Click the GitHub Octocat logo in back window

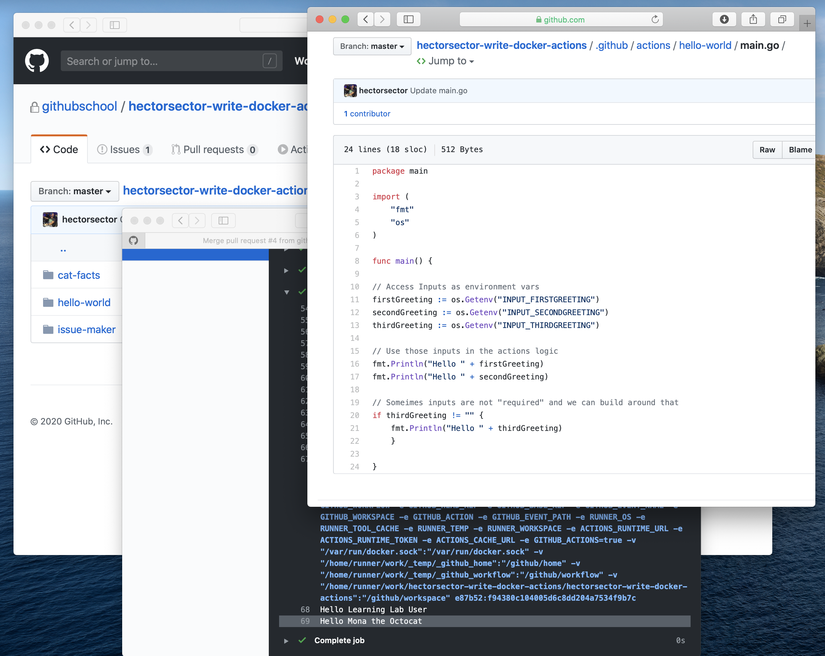point(37,60)
